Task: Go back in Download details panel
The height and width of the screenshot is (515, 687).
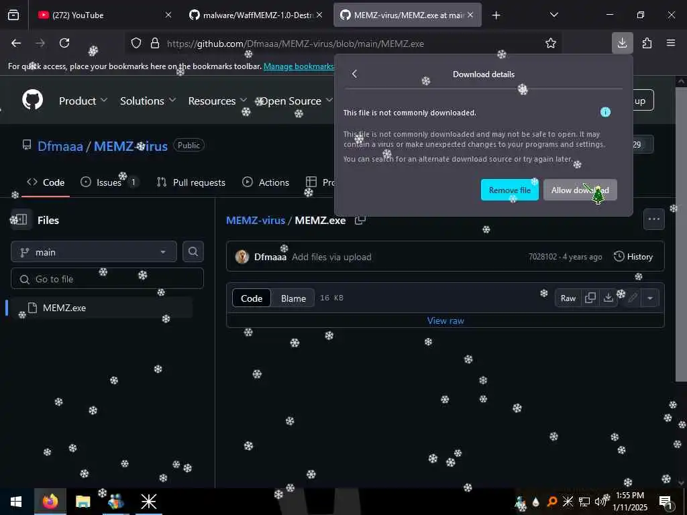Action: pos(354,74)
